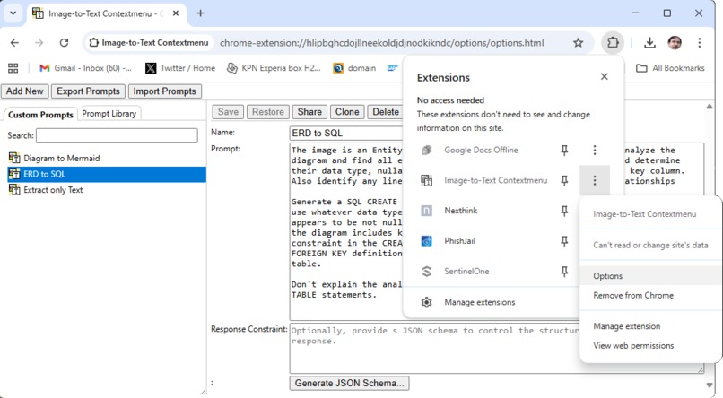Click inside the Prompt text area
Screen dimensions: 723x398
coord(346,231)
